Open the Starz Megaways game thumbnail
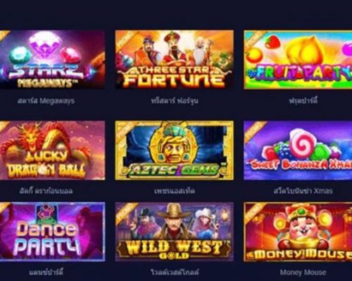This screenshot has height=281, width=352. tap(52, 60)
